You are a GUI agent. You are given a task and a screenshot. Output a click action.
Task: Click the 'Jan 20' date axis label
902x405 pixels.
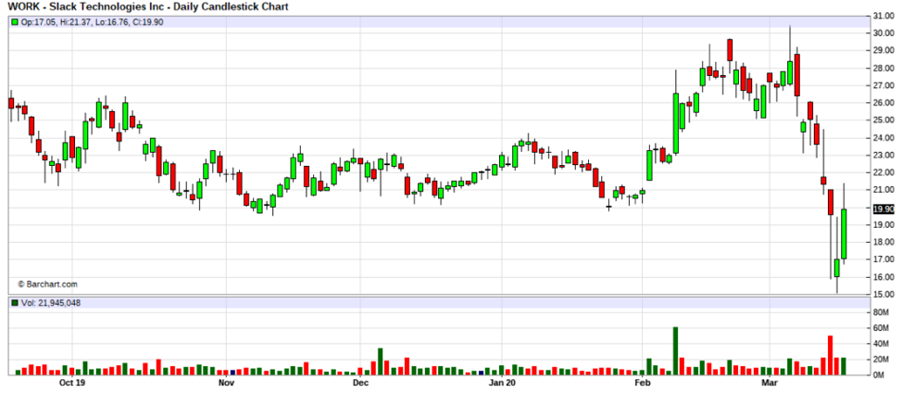(502, 383)
